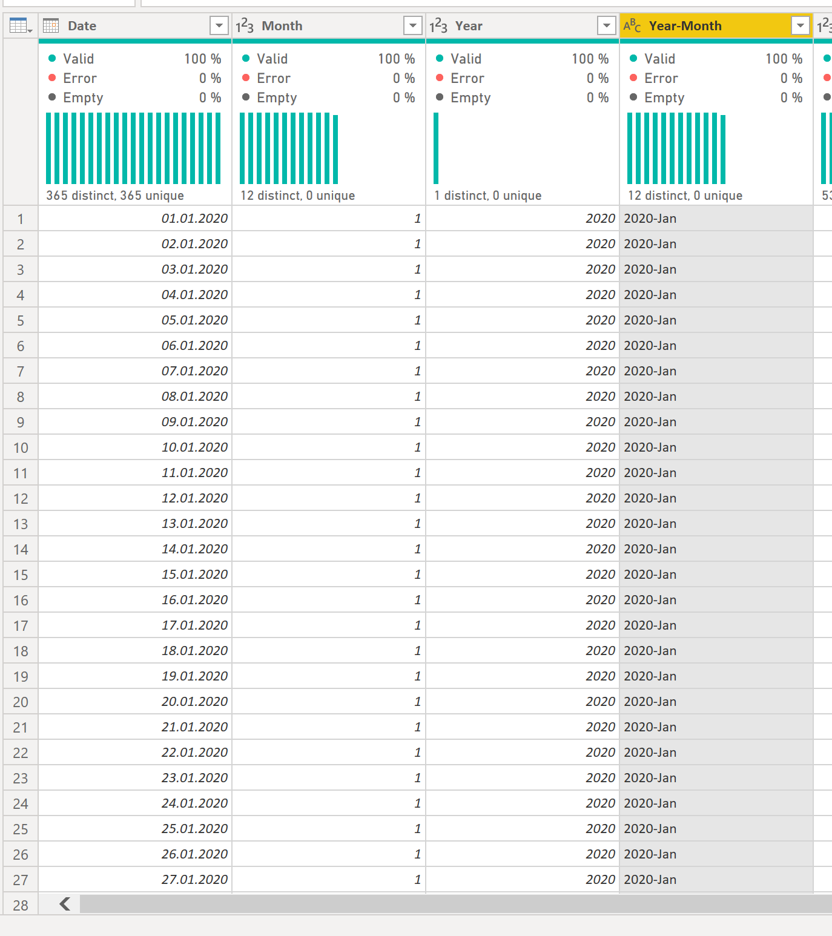
Task: Click the Year-Month value in row 22
Action: coord(716,753)
